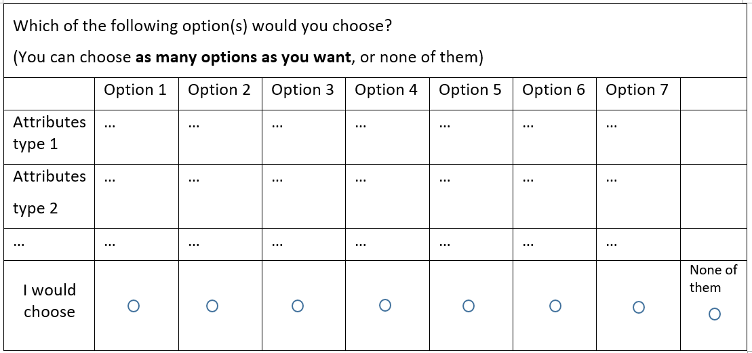Select the radio button under Option 1
The height and width of the screenshot is (353, 752).
pos(134,306)
